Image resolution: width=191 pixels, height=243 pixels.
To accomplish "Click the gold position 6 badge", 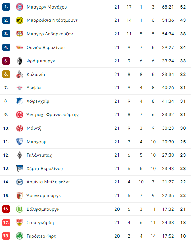I will click(6, 74).
